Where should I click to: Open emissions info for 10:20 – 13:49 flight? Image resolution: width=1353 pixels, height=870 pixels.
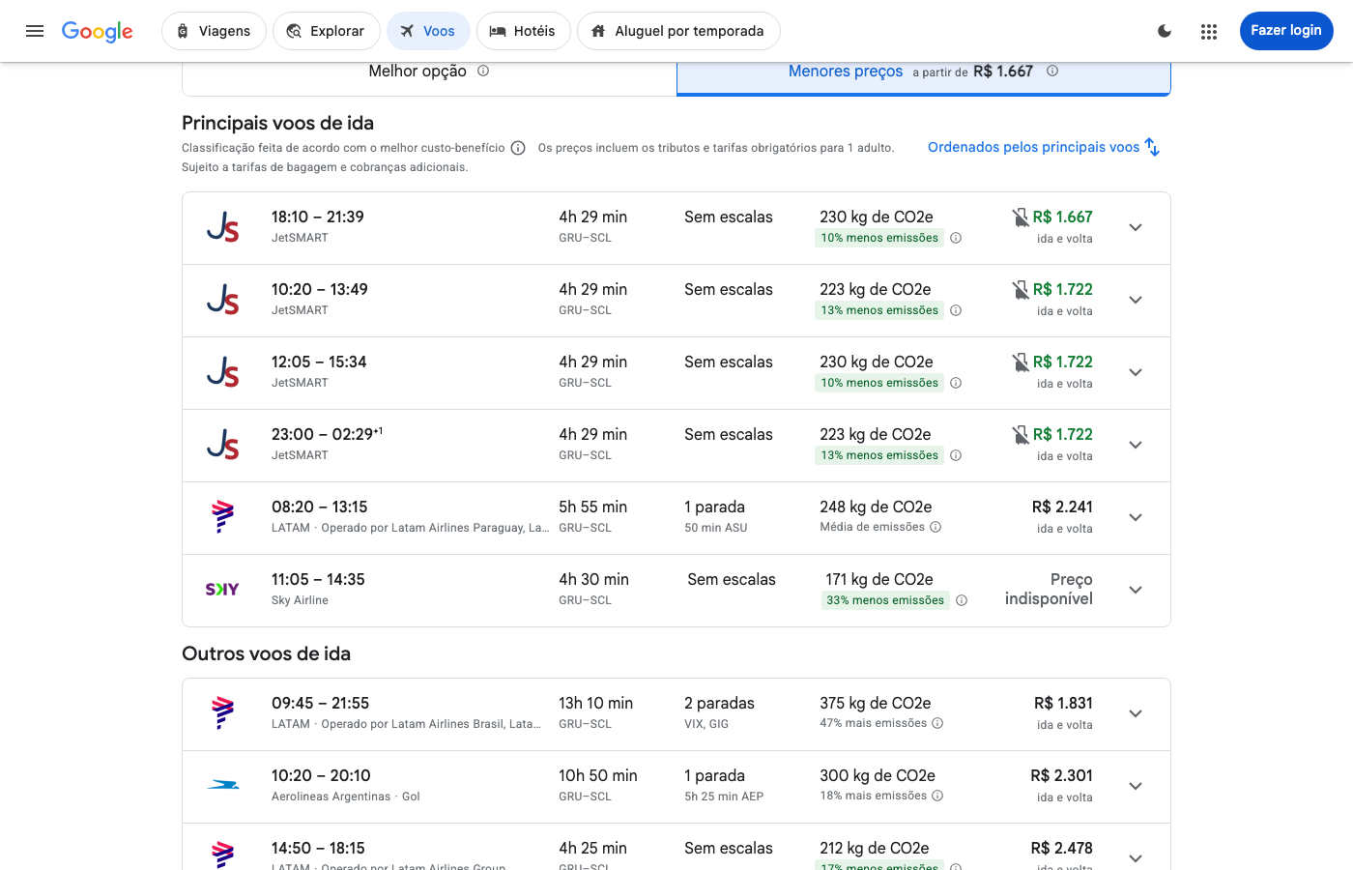tap(956, 310)
